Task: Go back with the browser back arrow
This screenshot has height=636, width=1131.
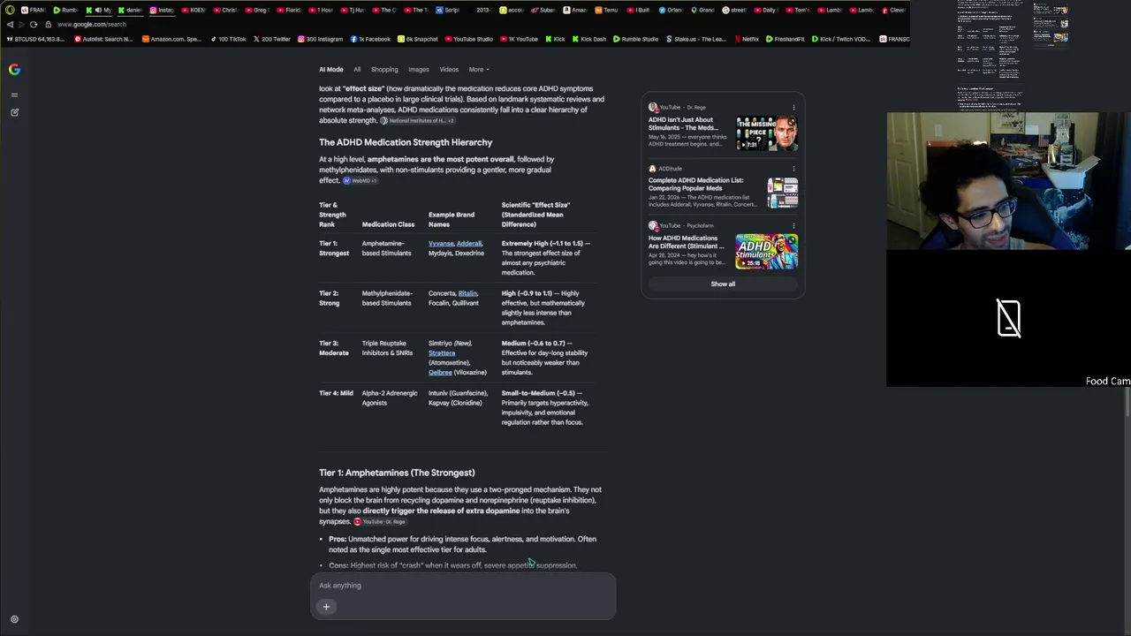Action: 10,24
